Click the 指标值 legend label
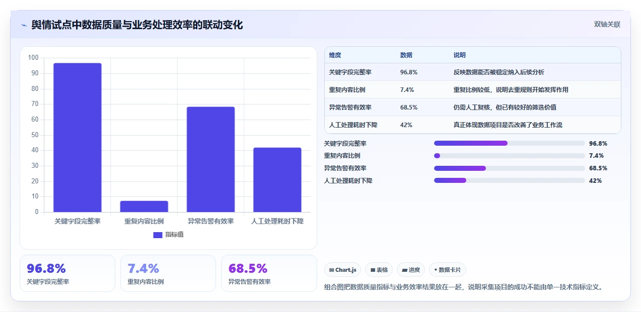Screen dimensions: 641x312 [x=174, y=235]
